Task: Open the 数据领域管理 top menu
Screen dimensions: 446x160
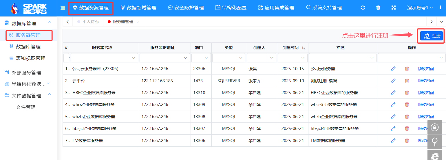Action: 138,8
